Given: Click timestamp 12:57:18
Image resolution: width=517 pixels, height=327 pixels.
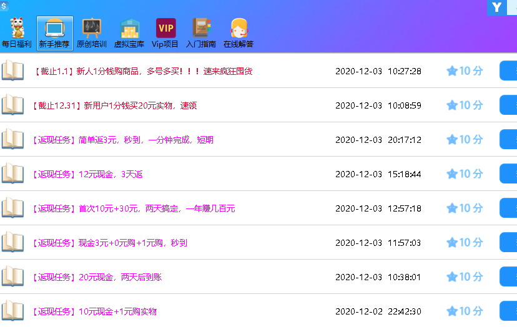Looking at the screenshot, I should point(405,208).
